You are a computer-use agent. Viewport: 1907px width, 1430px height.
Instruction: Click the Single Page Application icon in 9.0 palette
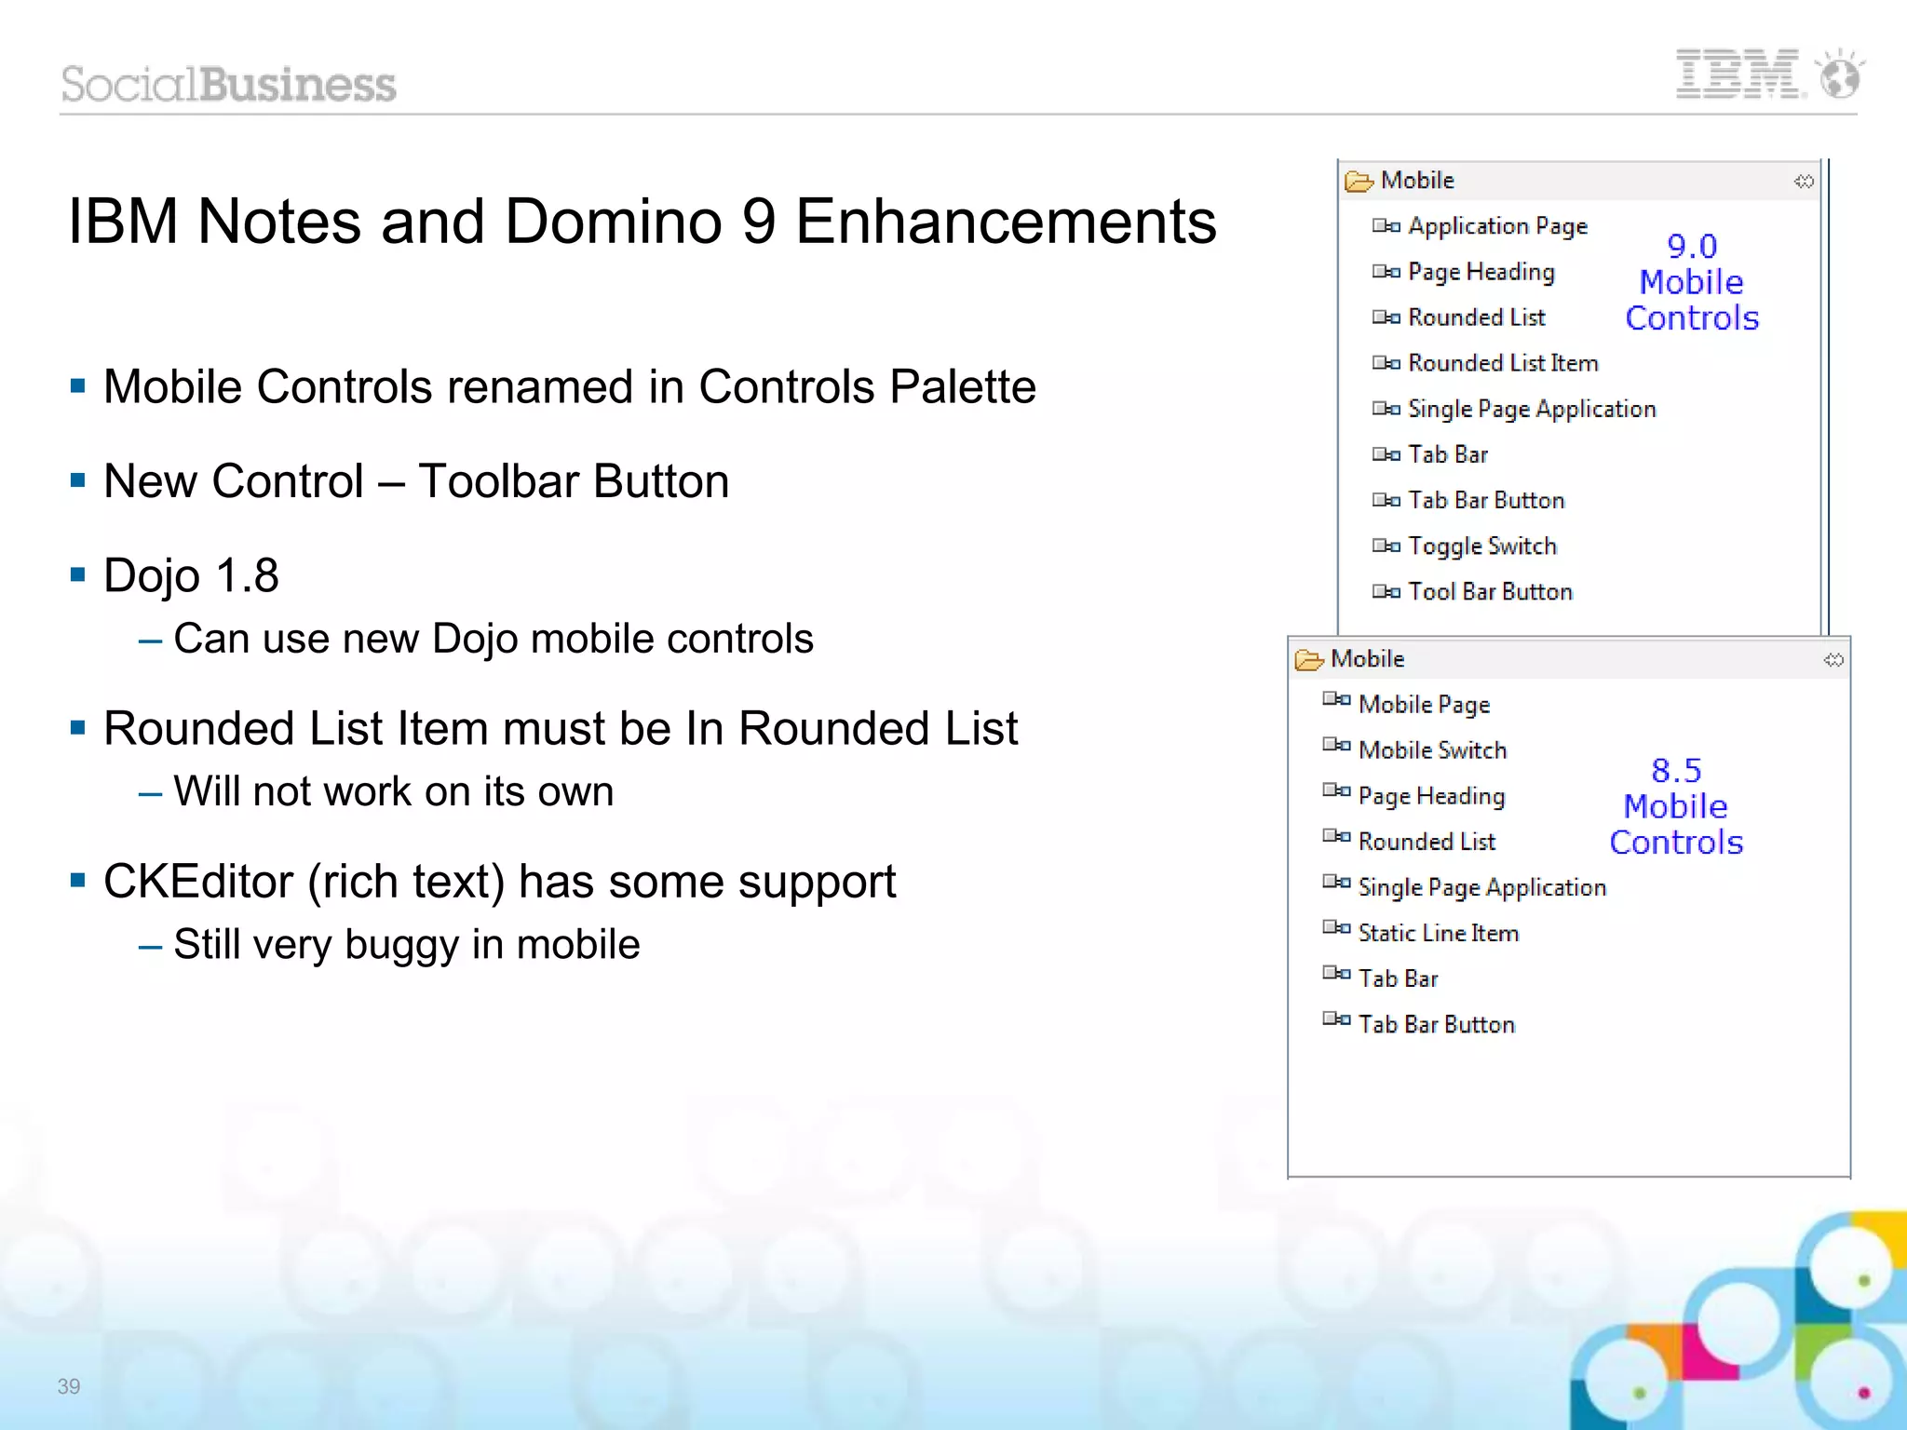pyautogui.click(x=1386, y=408)
